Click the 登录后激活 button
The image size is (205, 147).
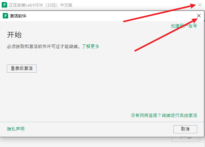21,69
